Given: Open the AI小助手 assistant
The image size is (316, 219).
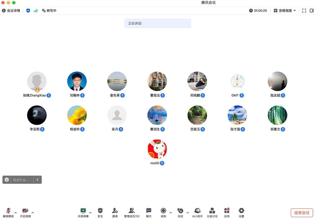Looking at the screenshot, I should click(197, 212).
